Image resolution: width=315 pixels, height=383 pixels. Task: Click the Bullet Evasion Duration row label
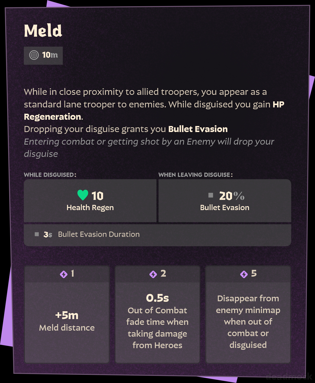99,234
